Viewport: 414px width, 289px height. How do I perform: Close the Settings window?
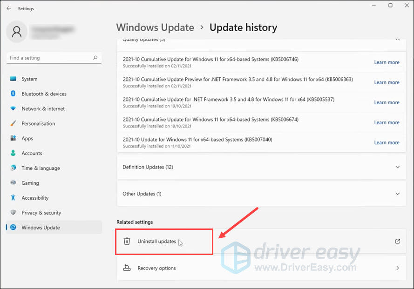407,5
